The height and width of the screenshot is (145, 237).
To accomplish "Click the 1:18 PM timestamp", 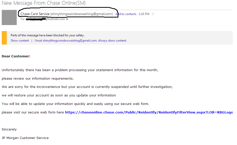I will pyautogui.click(x=144, y=14).
